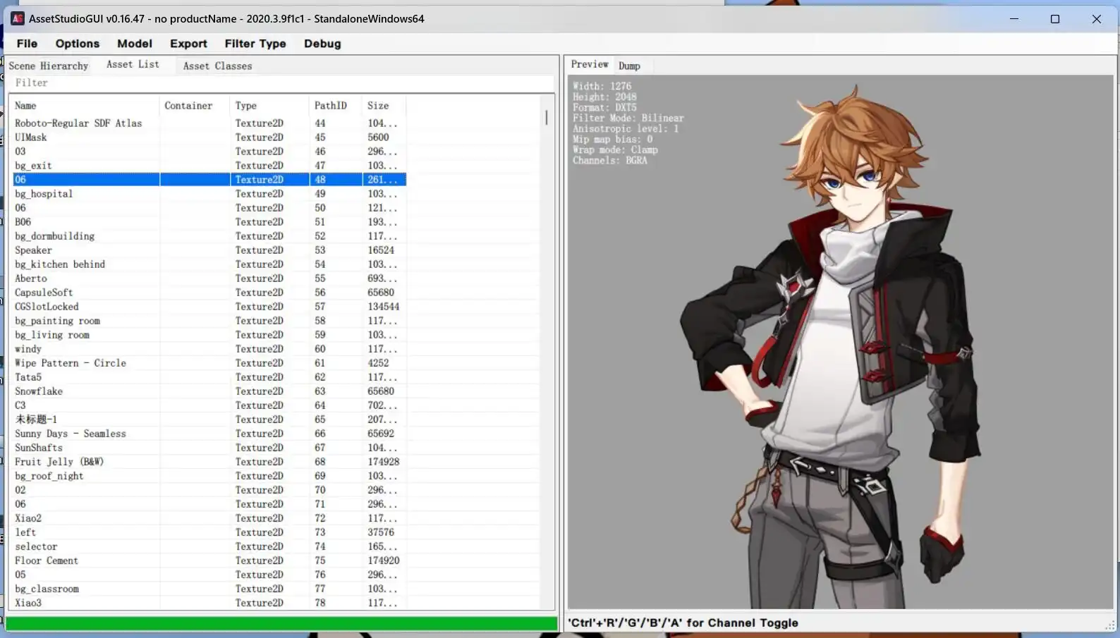Open the File menu
The height and width of the screenshot is (638, 1120).
[x=27, y=44]
